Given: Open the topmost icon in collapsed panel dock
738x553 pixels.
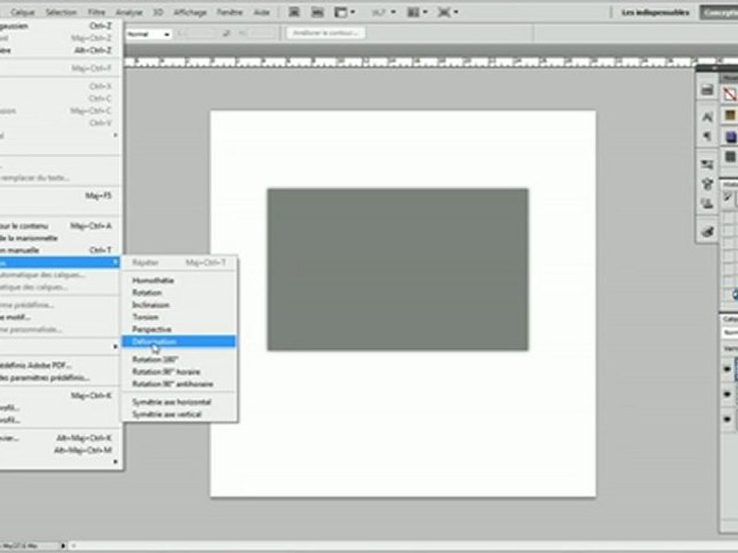Looking at the screenshot, I should click(x=706, y=89).
